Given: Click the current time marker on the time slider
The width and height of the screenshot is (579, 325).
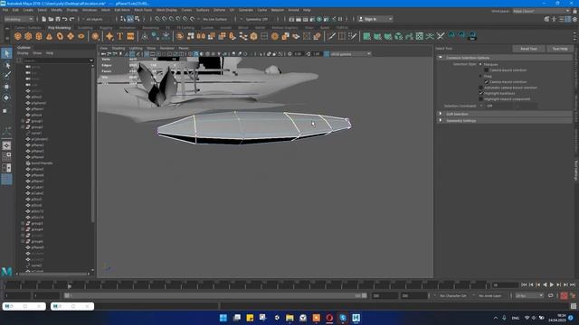Looking at the screenshot, I should click(70, 285).
